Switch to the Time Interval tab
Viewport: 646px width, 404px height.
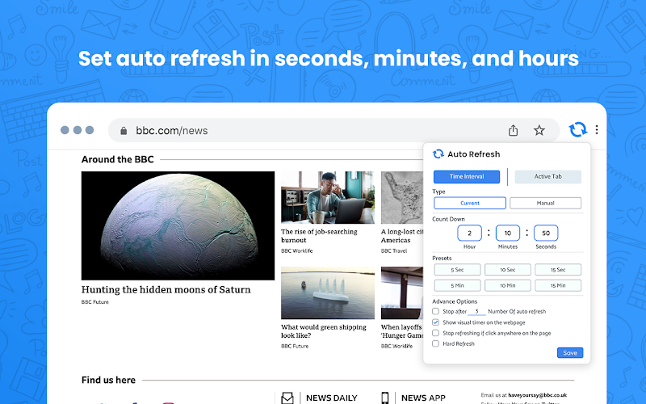point(467,176)
